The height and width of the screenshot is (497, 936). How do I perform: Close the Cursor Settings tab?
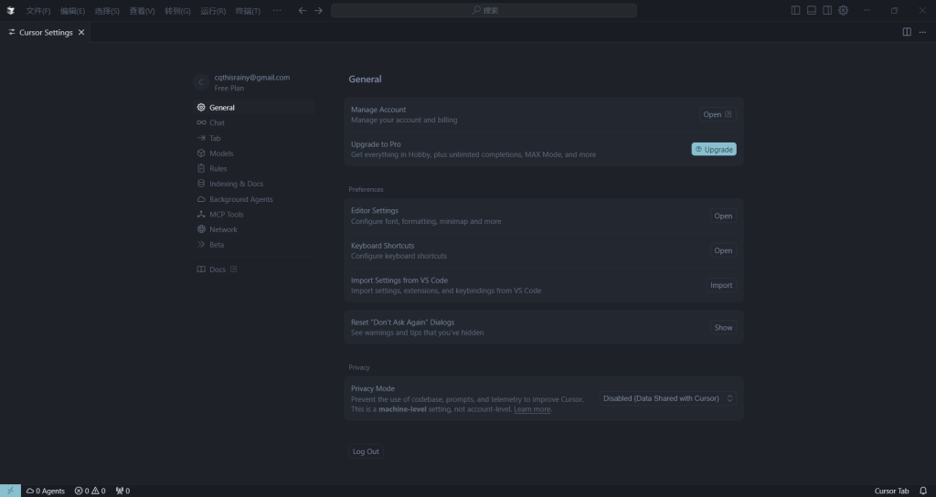81,32
